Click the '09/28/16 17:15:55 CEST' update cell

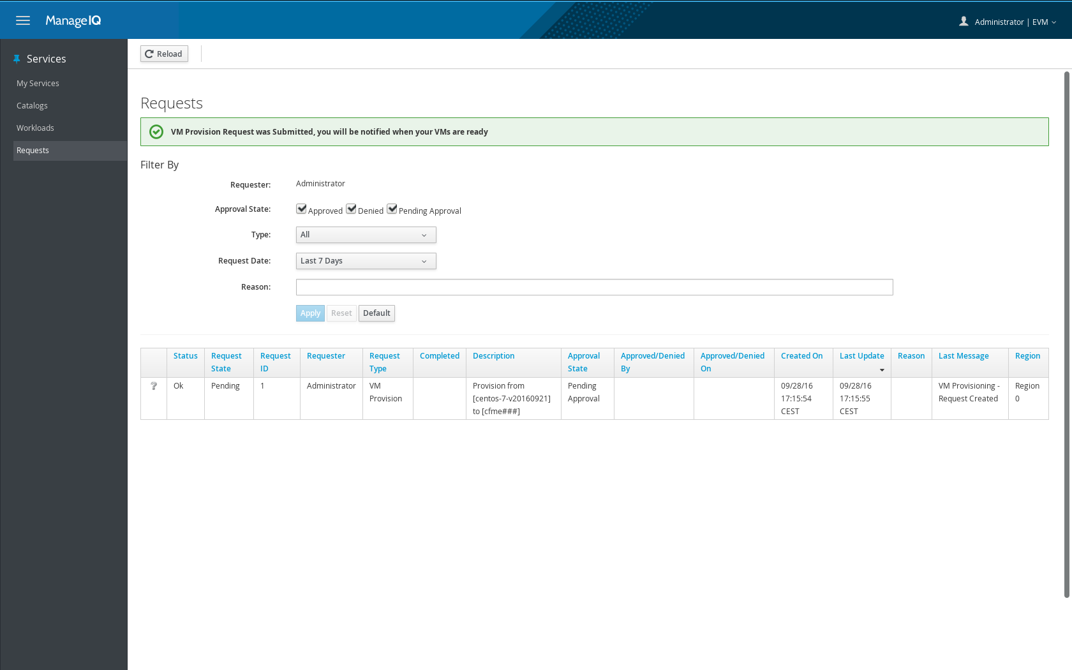(862, 399)
